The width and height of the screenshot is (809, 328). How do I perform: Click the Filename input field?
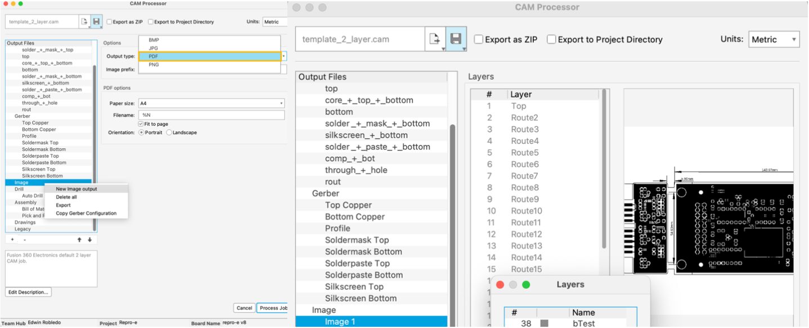[x=212, y=115]
